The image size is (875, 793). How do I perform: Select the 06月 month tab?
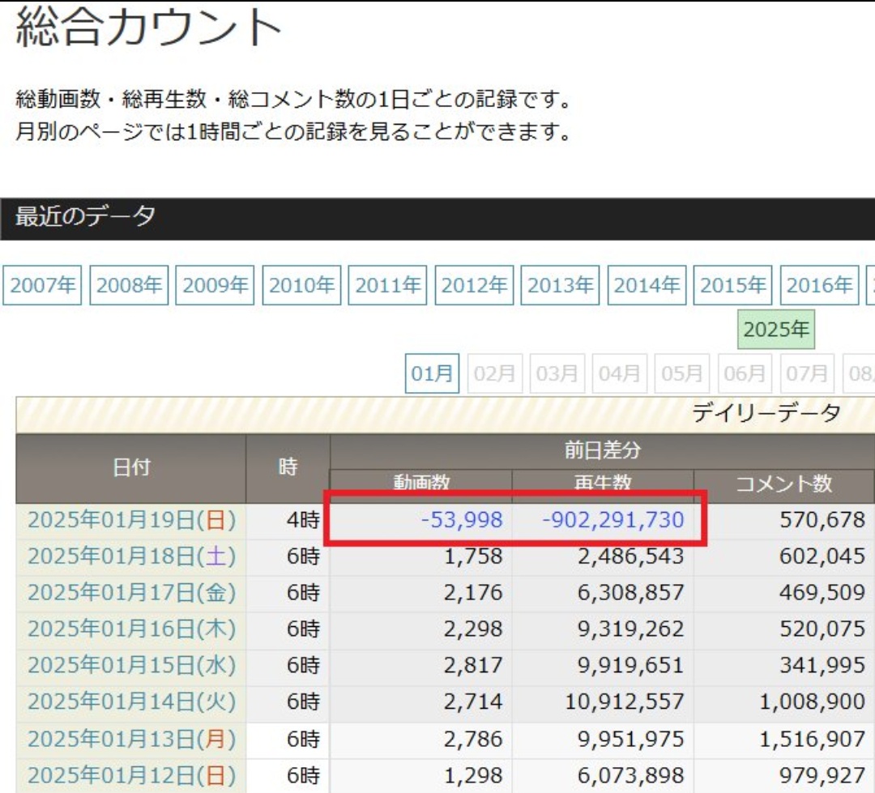tap(745, 373)
